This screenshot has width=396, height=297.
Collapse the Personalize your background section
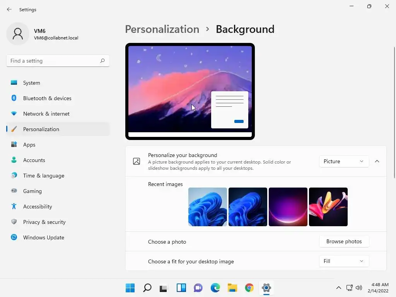pyautogui.click(x=377, y=161)
